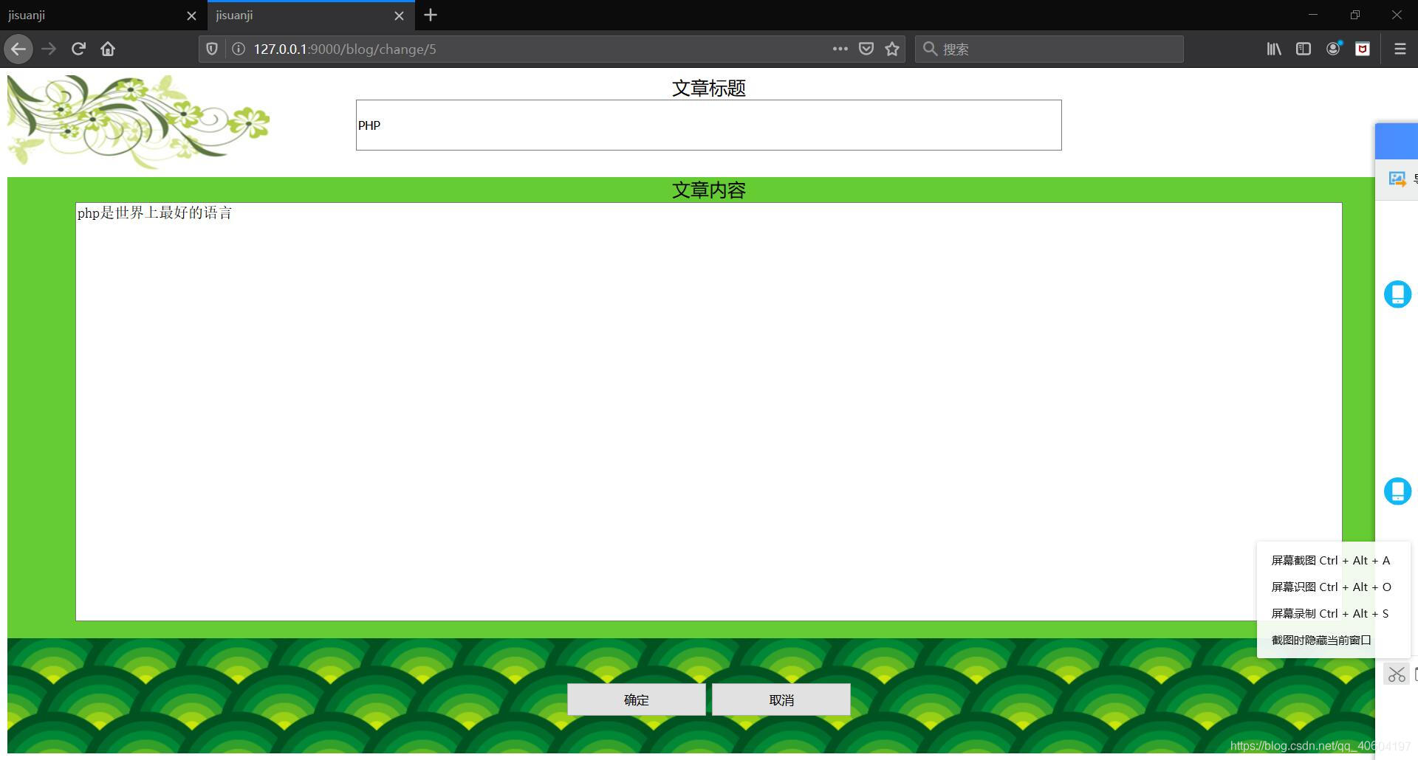
Task: Restore down the browser window
Action: coord(1354,15)
